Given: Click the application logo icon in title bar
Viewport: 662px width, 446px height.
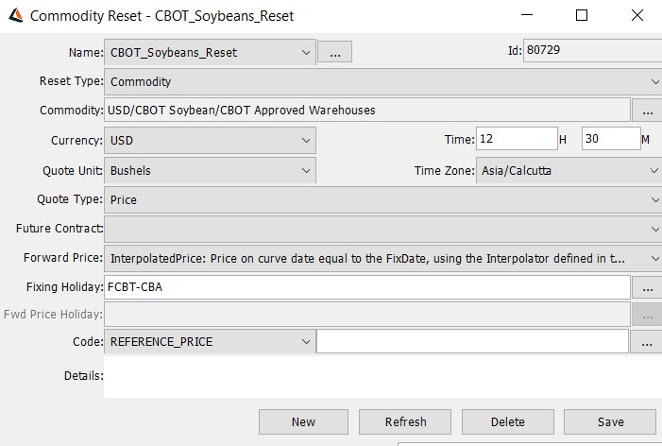Looking at the screenshot, I should (16, 16).
